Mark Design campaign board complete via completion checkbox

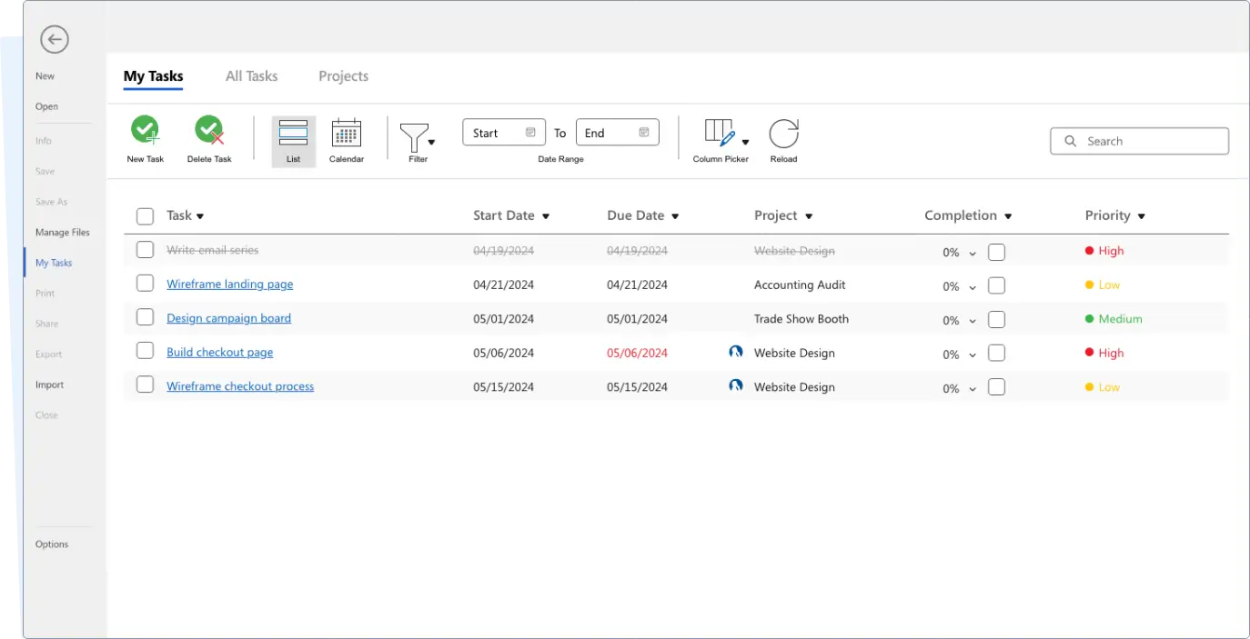[996, 320]
